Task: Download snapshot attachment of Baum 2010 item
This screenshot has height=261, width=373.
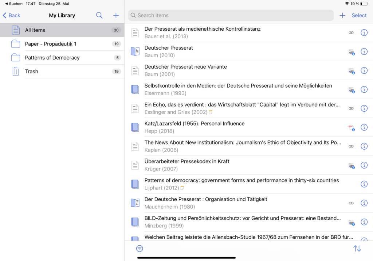Action: tap(352, 52)
